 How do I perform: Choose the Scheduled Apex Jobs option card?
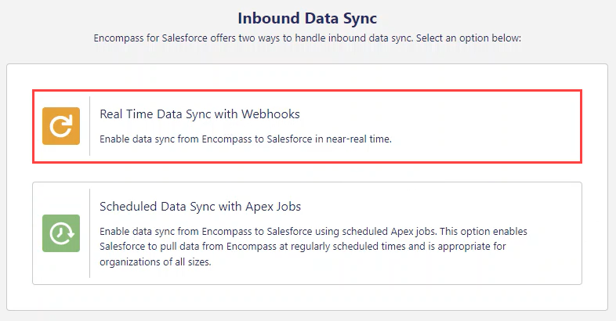pos(307,233)
